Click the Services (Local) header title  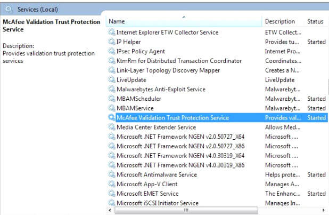pos(38,9)
